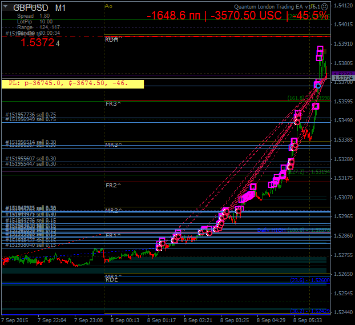Click the GBPUSD symbol title
The image size is (355, 325).
click(31, 8)
